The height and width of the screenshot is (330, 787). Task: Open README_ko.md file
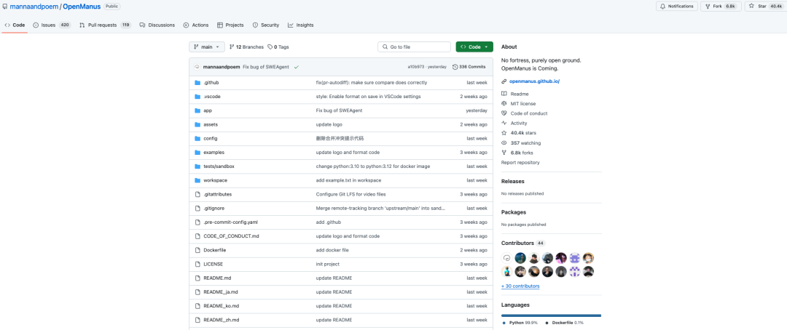pyautogui.click(x=222, y=306)
